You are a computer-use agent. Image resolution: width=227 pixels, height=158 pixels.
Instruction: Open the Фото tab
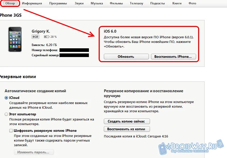pos(192,3)
